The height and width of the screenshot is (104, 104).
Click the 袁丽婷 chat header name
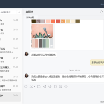click(x=29, y=12)
